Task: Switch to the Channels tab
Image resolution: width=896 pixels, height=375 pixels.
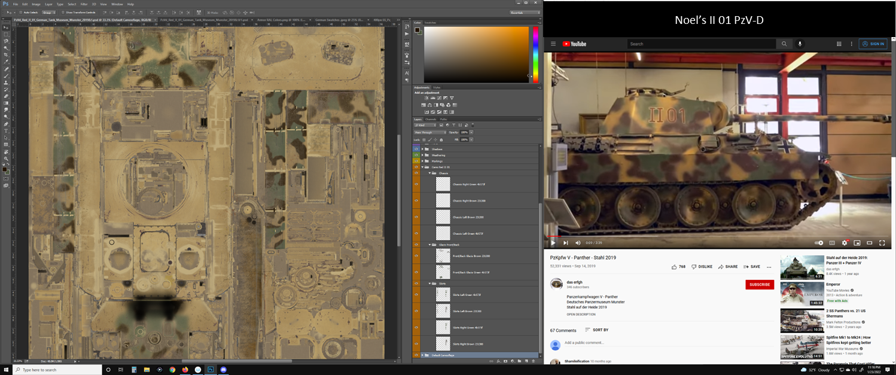Action: tap(431, 119)
